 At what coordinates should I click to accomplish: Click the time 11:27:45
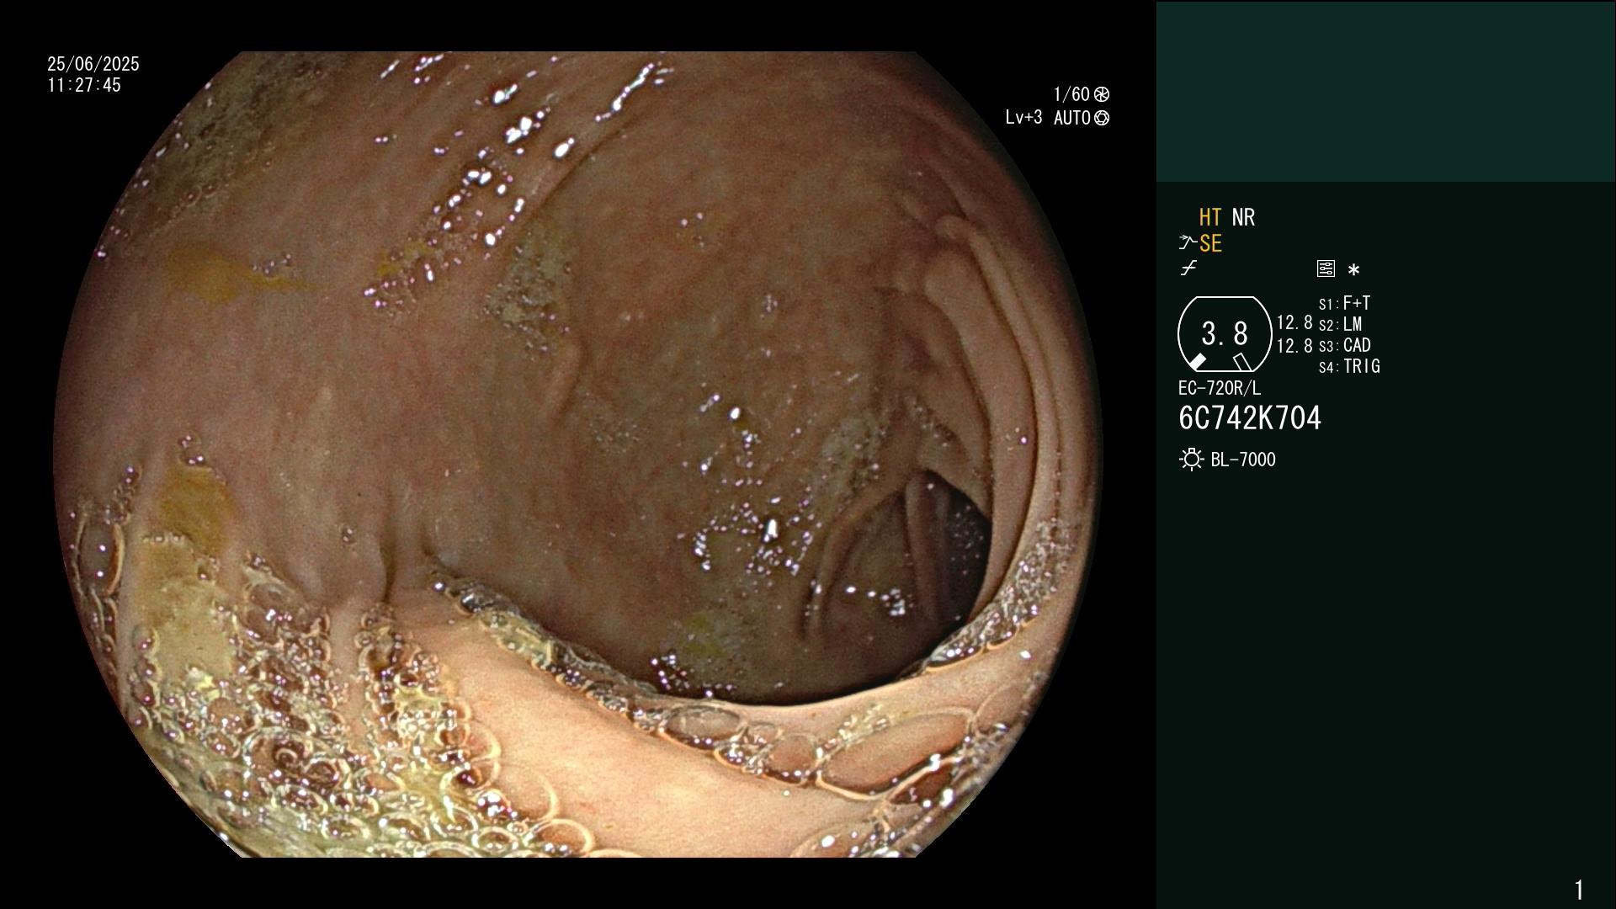[84, 85]
